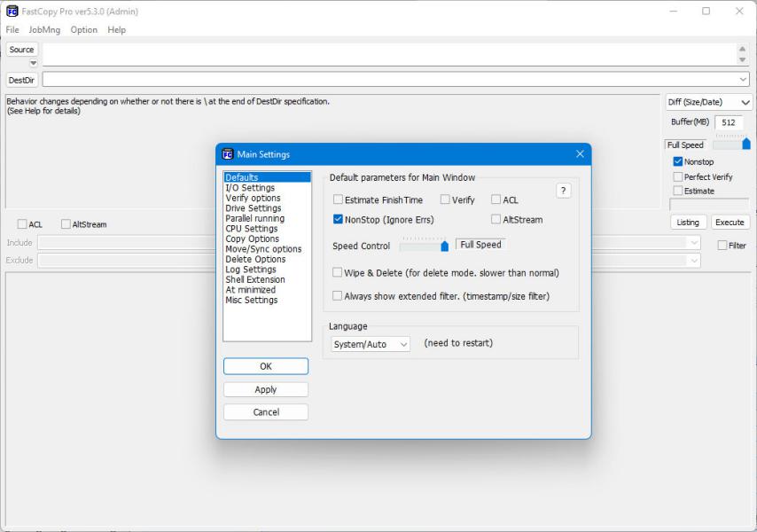Minimize the FastCopy window
Viewport: 757px width, 532px height.
click(x=674, y=12)
